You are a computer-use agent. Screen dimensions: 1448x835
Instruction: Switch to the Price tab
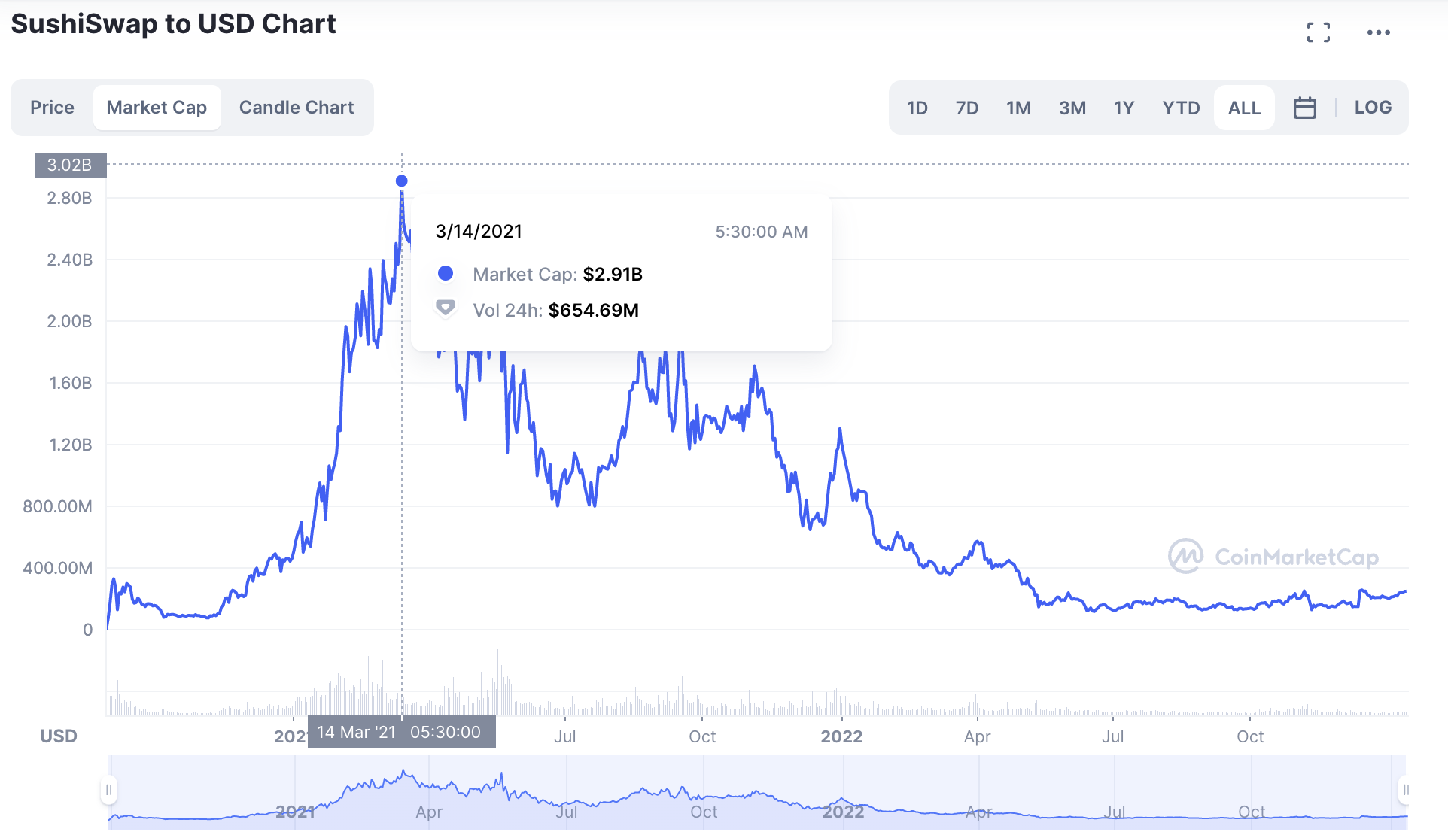pyautogui.click(x=52, y=108)
